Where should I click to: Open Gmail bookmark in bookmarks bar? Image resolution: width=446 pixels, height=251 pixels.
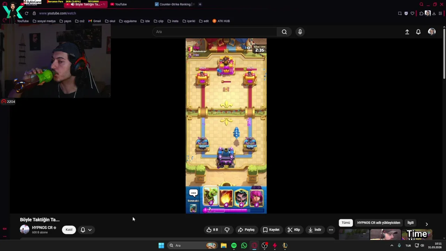(94, 21)
